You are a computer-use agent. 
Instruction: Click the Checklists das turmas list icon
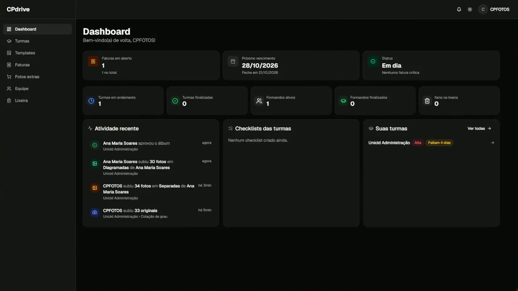230,129
